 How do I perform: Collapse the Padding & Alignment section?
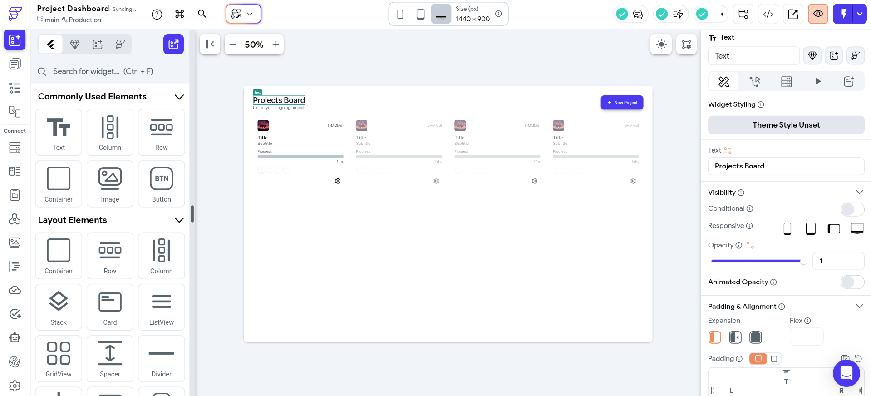(859, 306)
